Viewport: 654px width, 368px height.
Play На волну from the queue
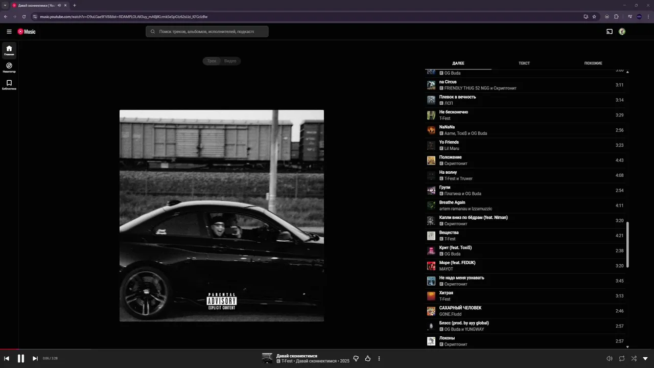[x=526, y=175]
